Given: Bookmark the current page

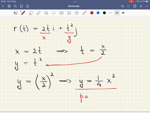Looking at the screenshot, I should 21,6.
